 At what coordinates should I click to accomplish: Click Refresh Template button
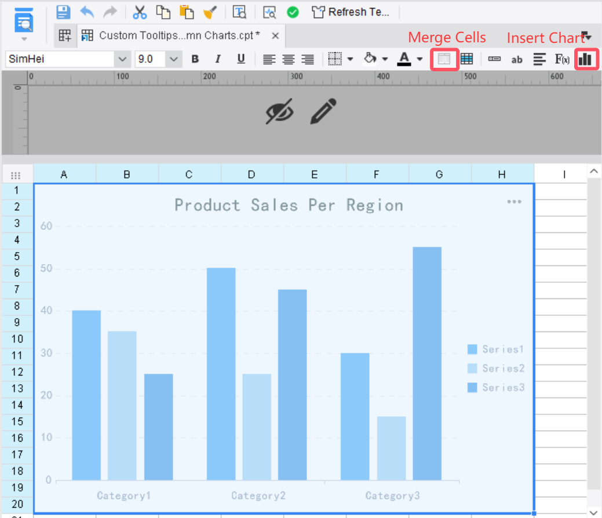pos(351,12)
